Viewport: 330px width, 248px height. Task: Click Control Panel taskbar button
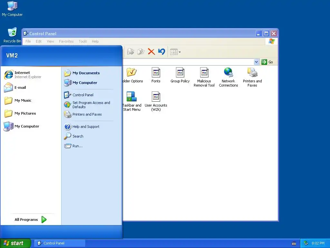(60, 243)
